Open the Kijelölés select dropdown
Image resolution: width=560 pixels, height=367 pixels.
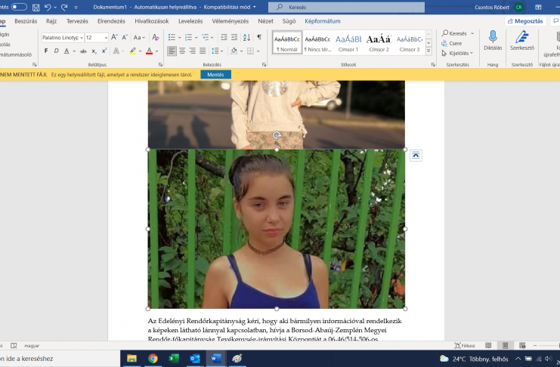click(x=457, y=53)
